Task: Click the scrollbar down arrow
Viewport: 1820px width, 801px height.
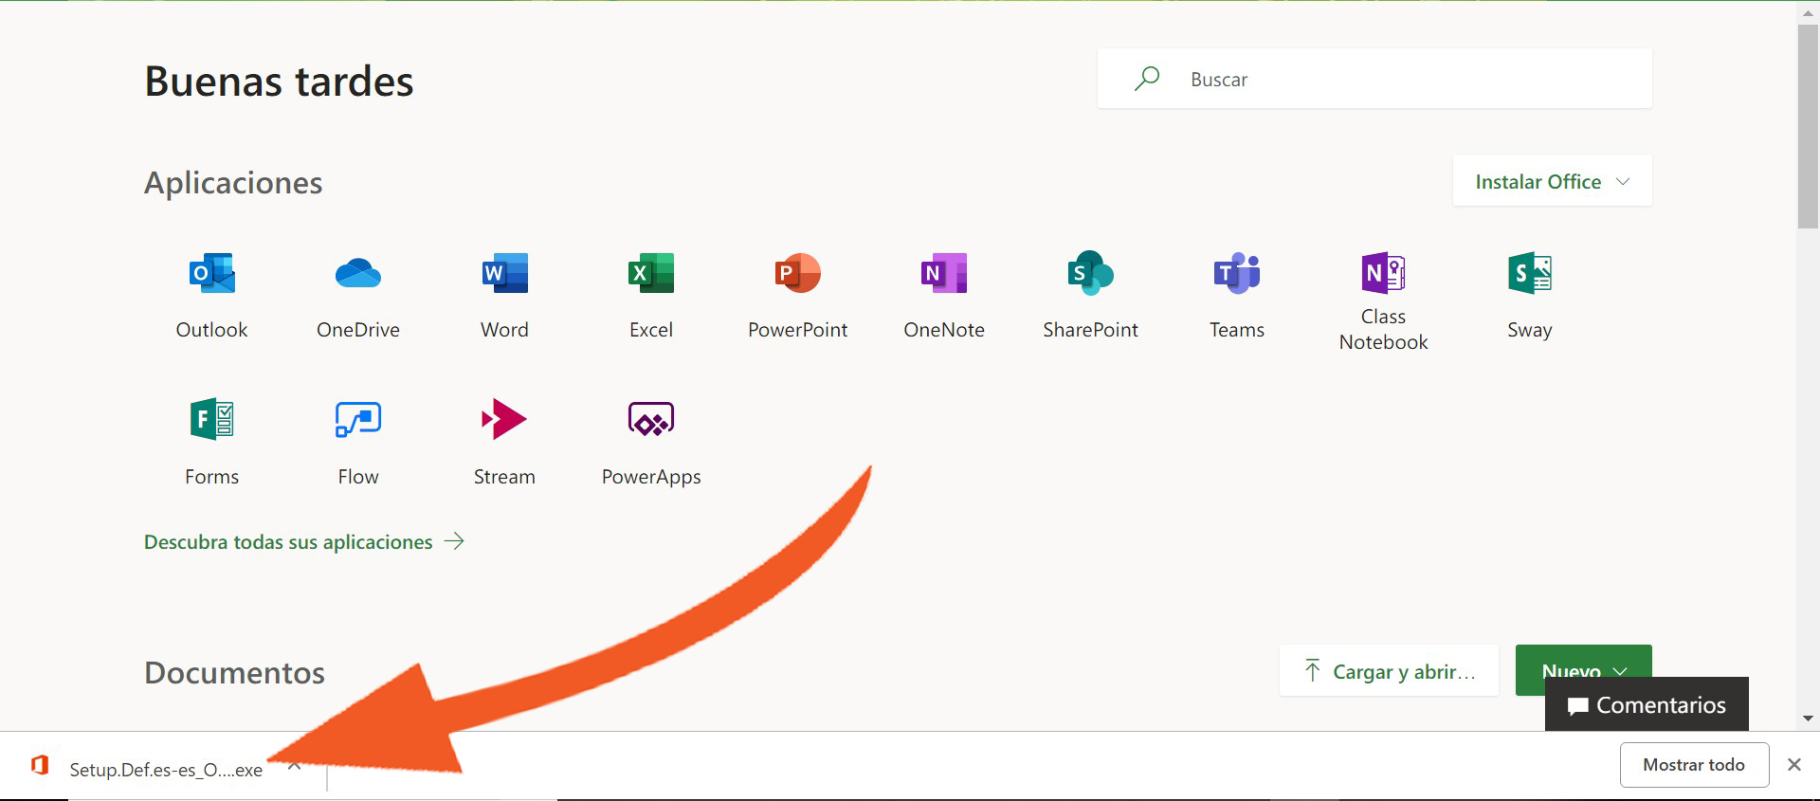Action: pyautogui.click(x=1808, y=719)
